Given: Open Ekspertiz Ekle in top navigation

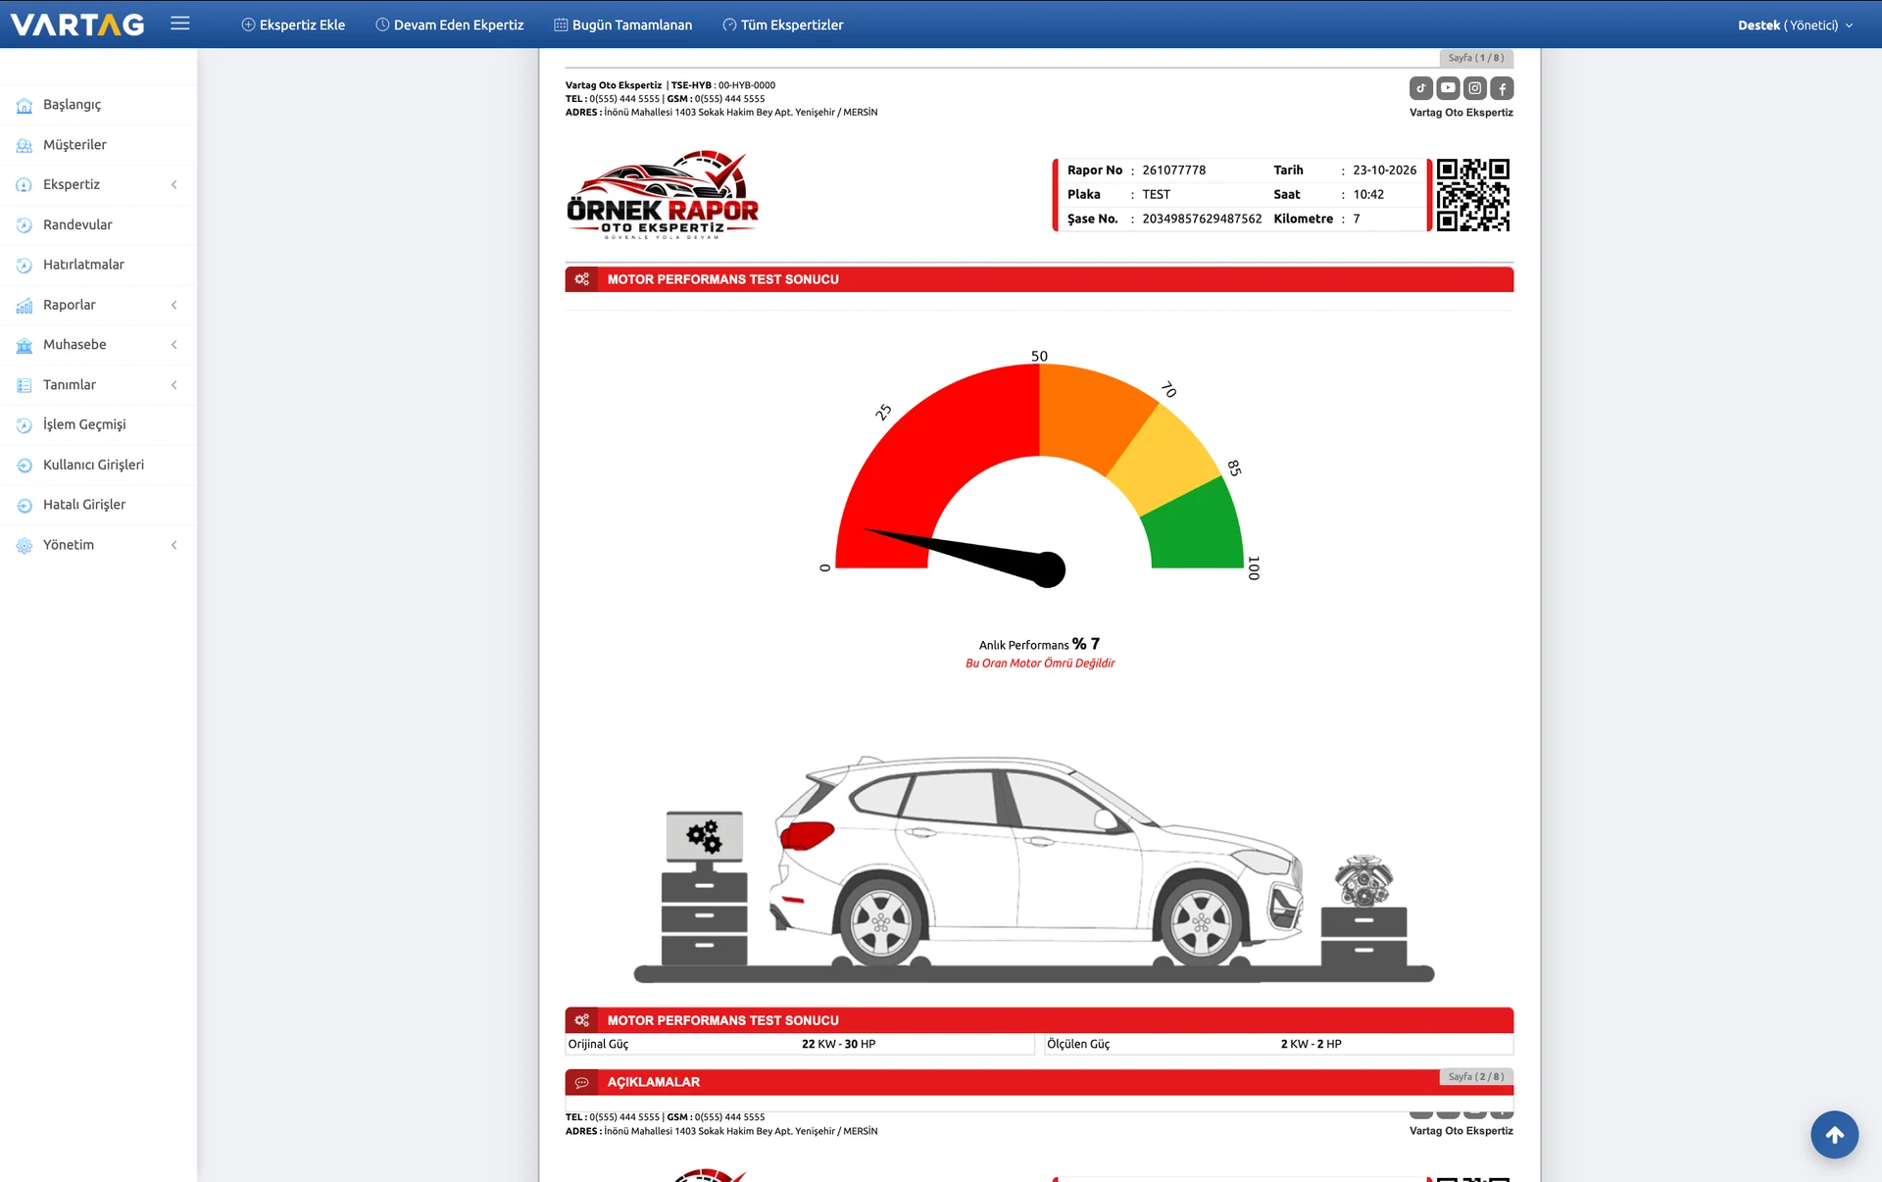Looking at the screenshot, I should (293, 25).
